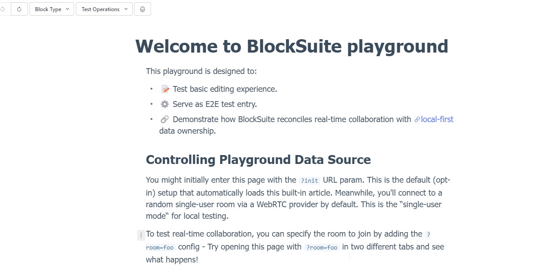546x266 pixels.
Task: Click the memo emoji beside 'Test basic editing'
Action: pyautogui.click(x=164, y=89)
